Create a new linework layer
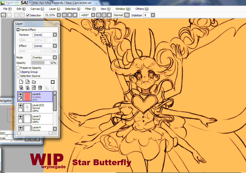Image resolution: width=246 pixels, height=173 pixels. (x=27, y=82)
